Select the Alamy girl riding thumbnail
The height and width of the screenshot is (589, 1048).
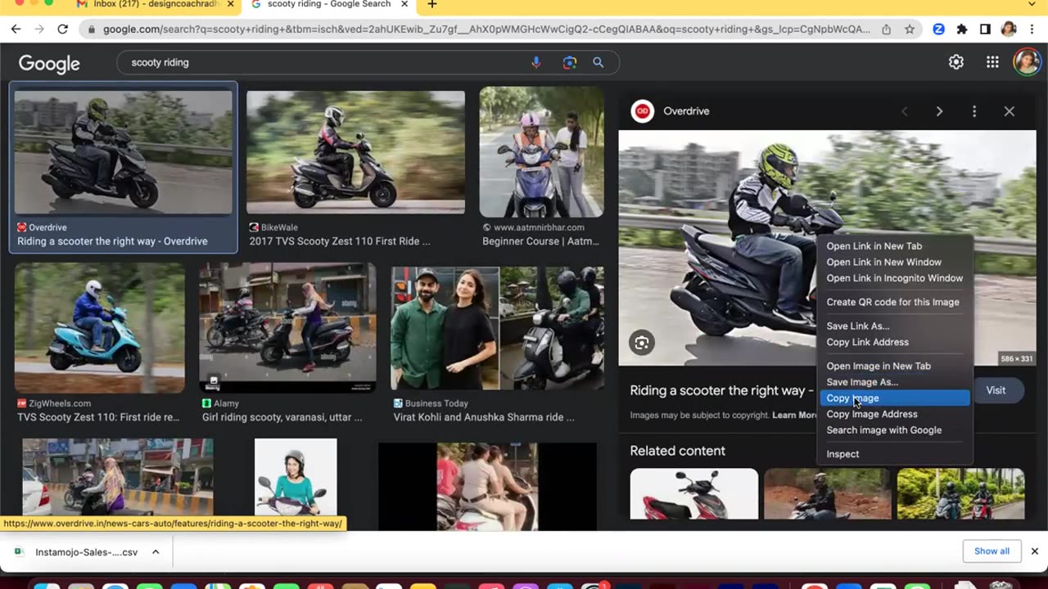coord(287,328)
